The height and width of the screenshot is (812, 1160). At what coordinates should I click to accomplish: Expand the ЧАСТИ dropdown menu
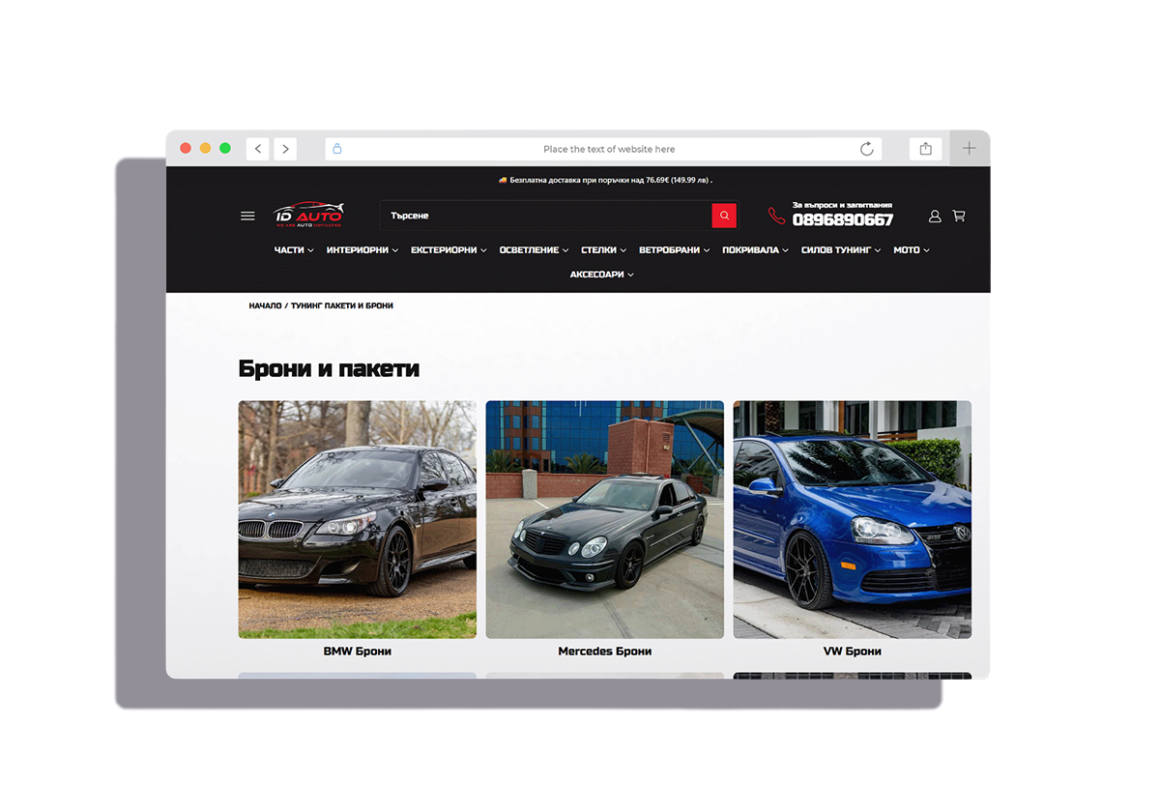pos(294,250)
